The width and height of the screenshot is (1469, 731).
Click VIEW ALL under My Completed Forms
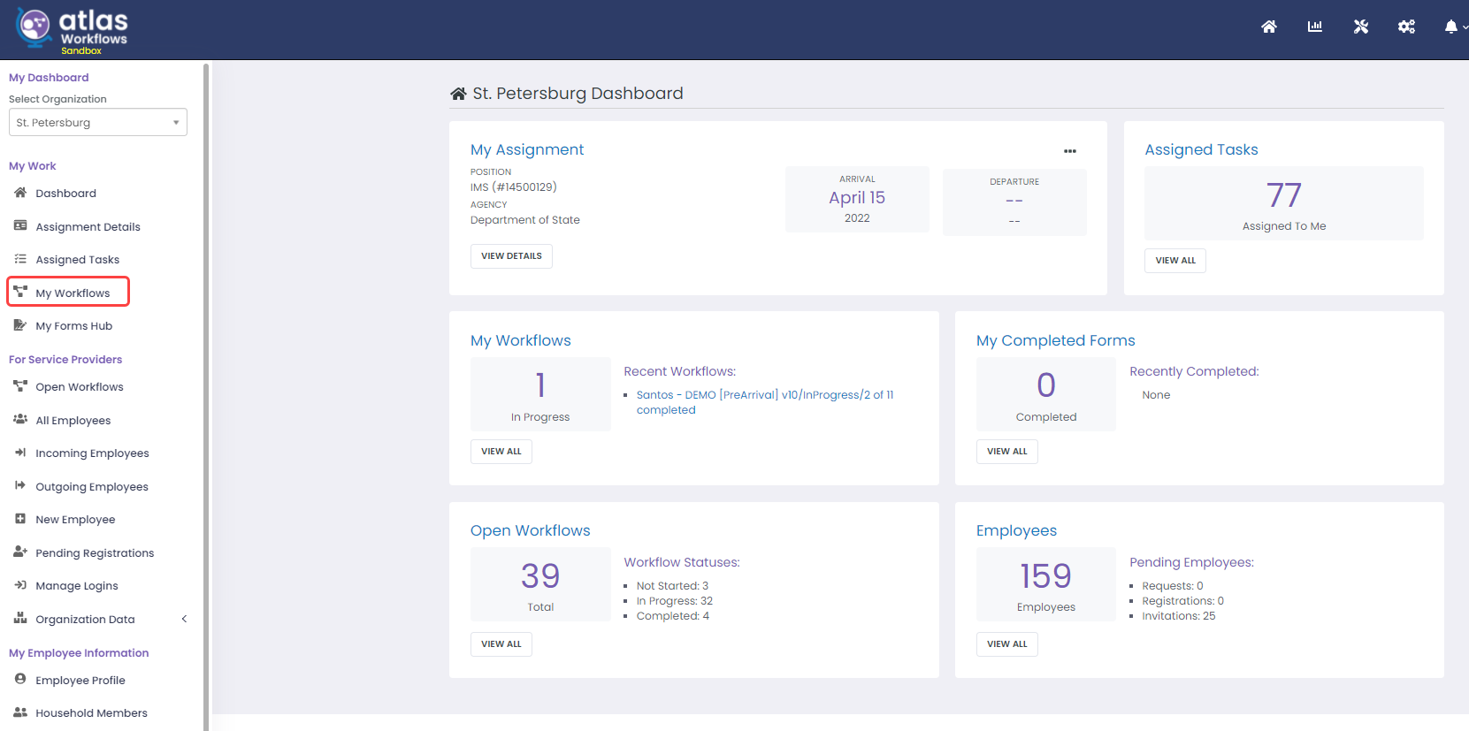pyautogui.click(x=1007, y=452)
